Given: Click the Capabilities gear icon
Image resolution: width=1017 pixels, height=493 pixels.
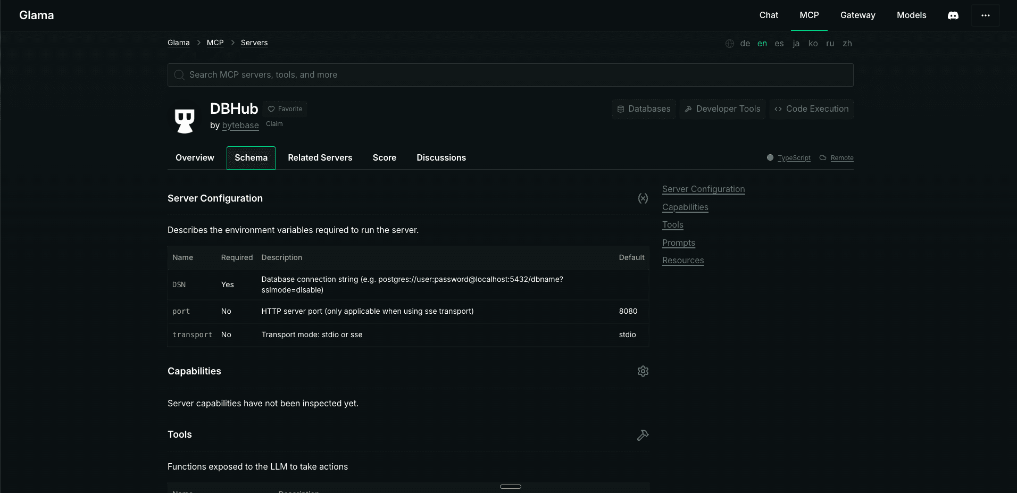Looking at the screenshot, I should pos(643,371).
